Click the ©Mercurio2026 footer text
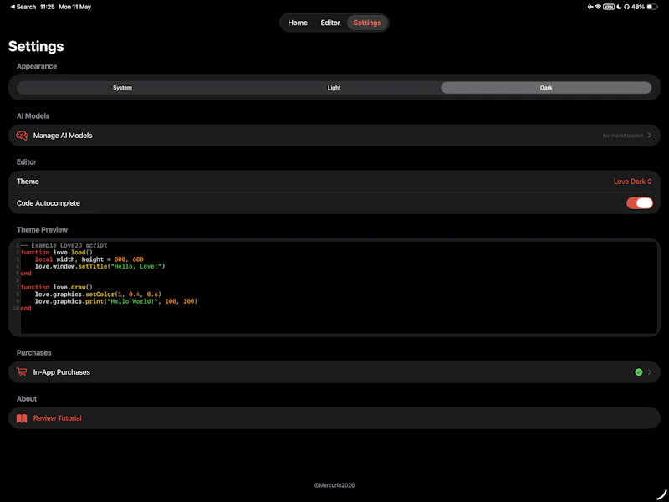The width and height of the screenshot is (669, 502). point(334,485)
